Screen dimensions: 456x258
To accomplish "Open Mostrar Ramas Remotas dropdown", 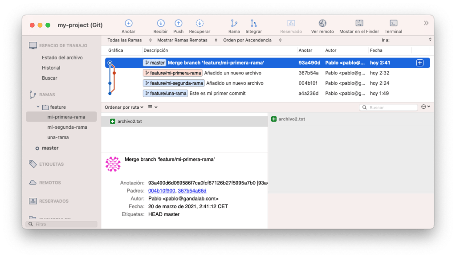I will (187, 40).
